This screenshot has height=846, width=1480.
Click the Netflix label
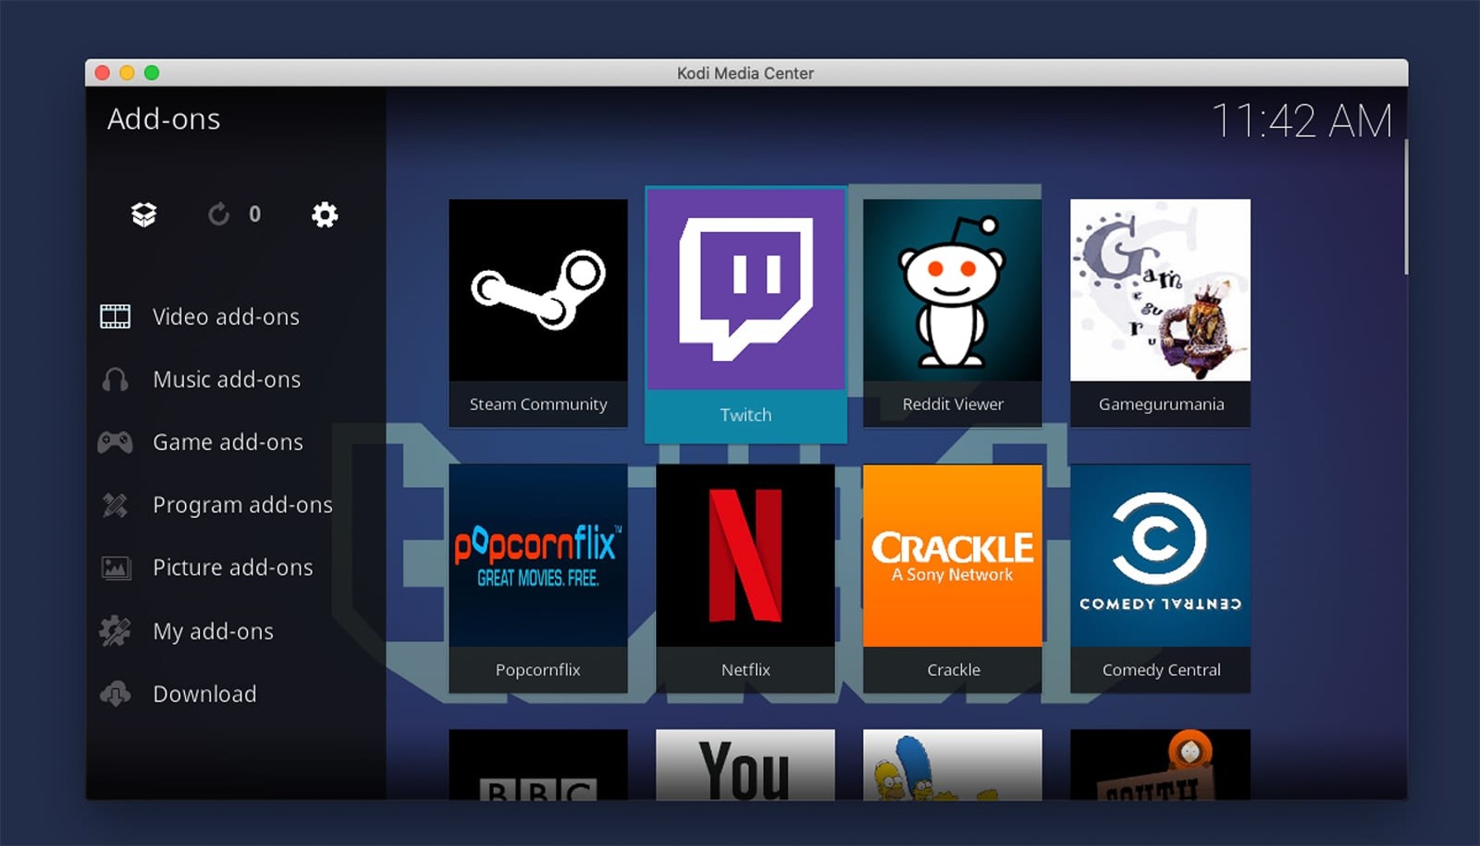coord(746,670)
